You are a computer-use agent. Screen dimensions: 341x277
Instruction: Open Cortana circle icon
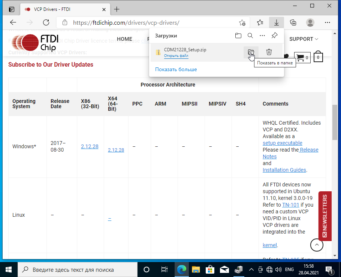coord(147,270)
